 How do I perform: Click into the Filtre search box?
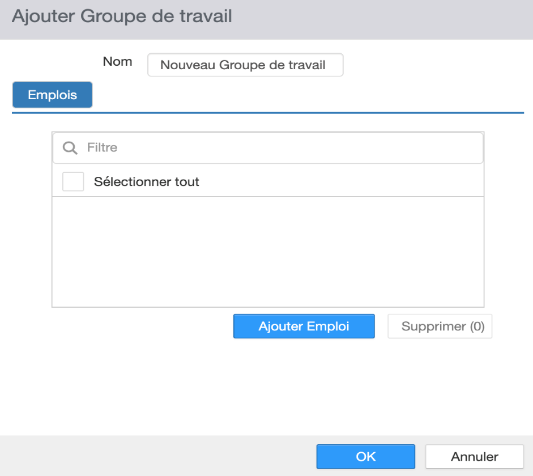[268, 148]
